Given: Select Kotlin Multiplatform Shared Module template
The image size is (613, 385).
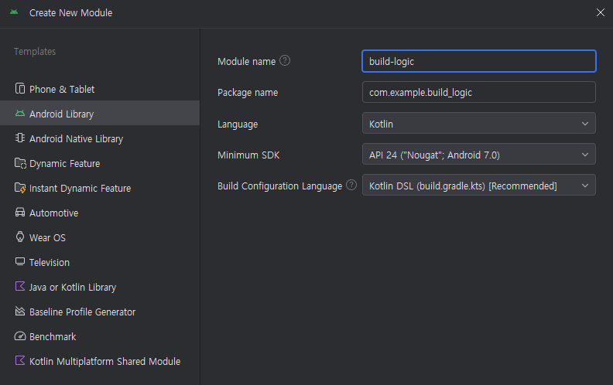Looking at the screenshot, I should 100,361.
